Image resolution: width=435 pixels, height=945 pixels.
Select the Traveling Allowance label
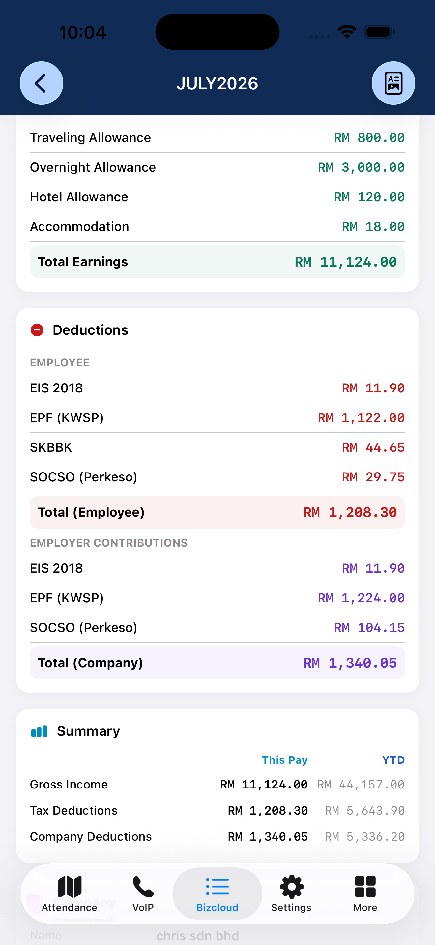click(x=91, y=138)
